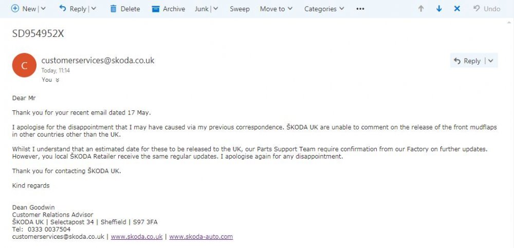This screenshot has height=248, width=514.
Task: Click Reply button beside sender
Action: pyautogui.click(x=467, y=61)
